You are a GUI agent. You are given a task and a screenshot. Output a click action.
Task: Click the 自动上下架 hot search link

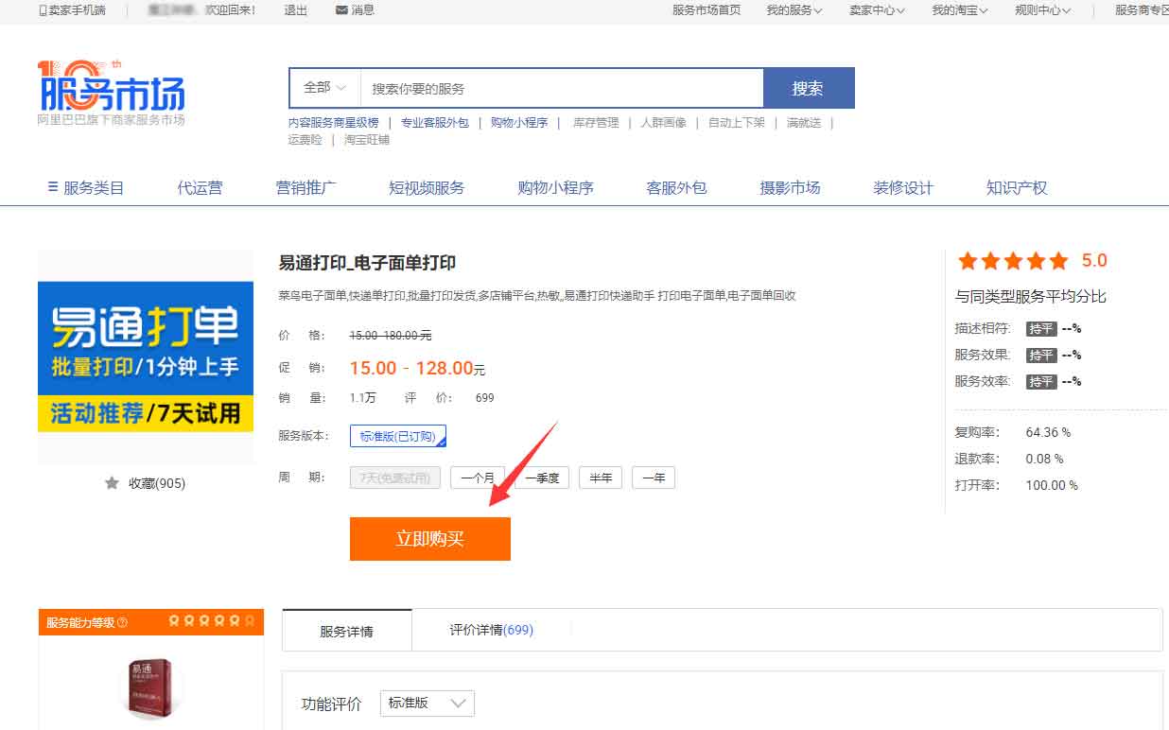(737, 123)
